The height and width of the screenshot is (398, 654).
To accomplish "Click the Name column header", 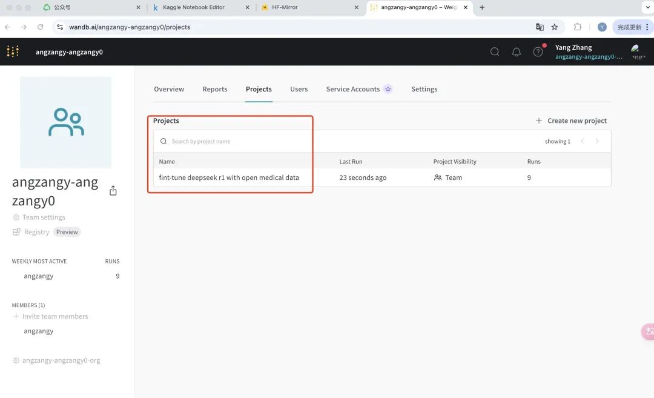I will [167, 162].
